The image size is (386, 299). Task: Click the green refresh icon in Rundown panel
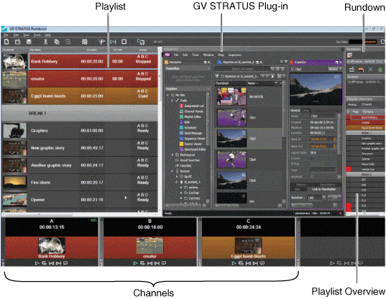tap(380, 70)
